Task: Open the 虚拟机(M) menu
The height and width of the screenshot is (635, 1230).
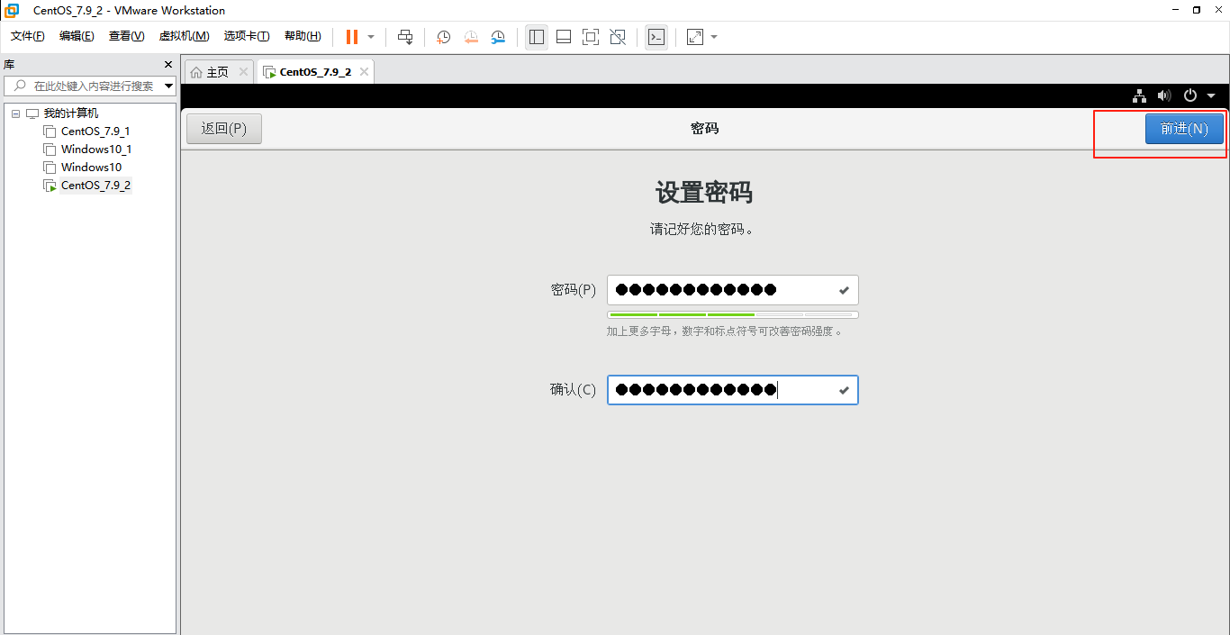Action: 184,36
